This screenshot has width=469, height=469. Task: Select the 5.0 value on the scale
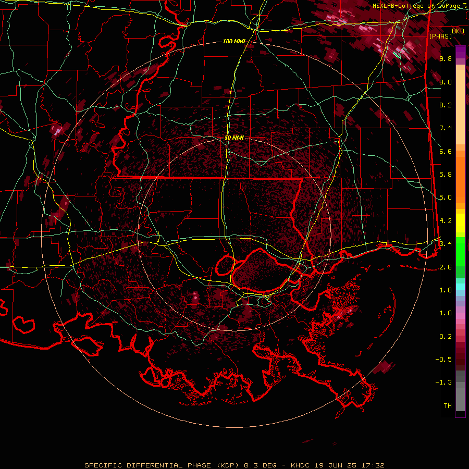(446, 198)
